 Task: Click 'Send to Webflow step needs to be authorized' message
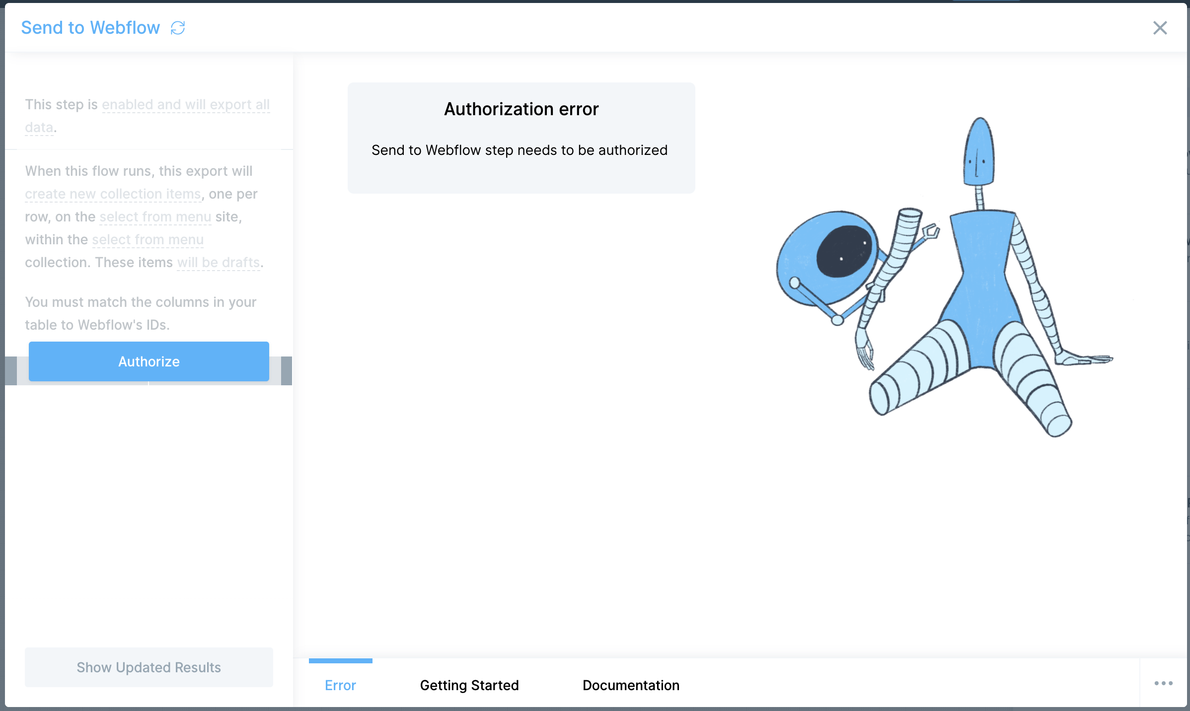(520, 150)
